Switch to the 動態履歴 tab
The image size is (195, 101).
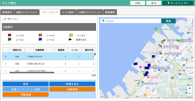pos(110,12)
